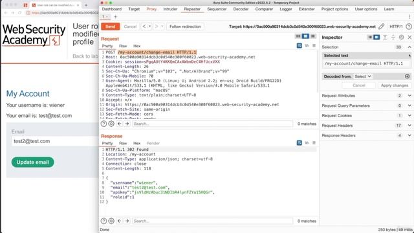Add a new Repeater tab with plus
This screenshot has width=414, height=233.
115,17
